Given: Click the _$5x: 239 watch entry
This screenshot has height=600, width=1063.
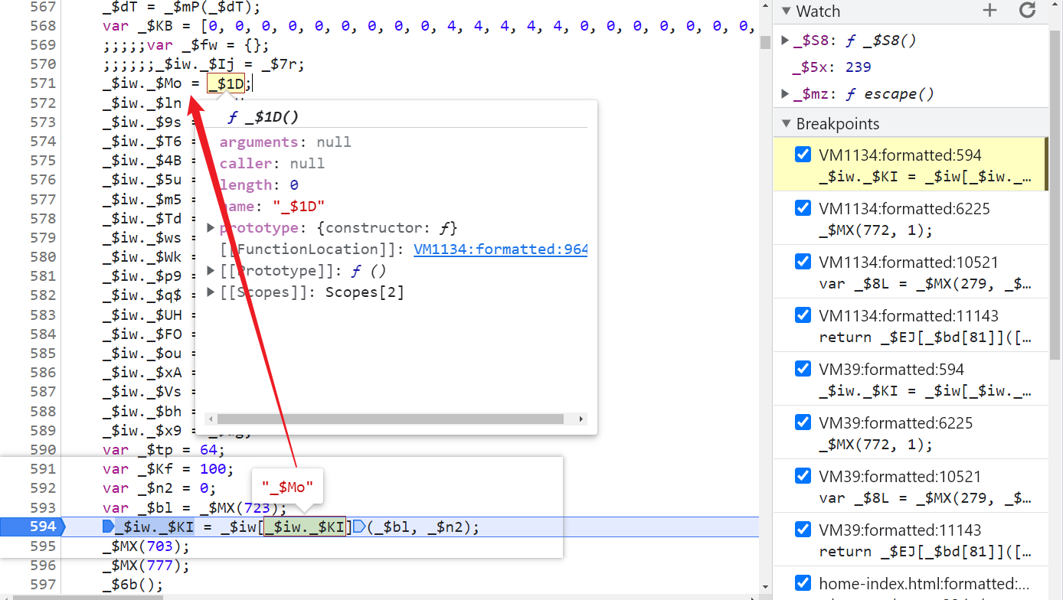Looking at the screenshot, I should click(x=832, y=67).
